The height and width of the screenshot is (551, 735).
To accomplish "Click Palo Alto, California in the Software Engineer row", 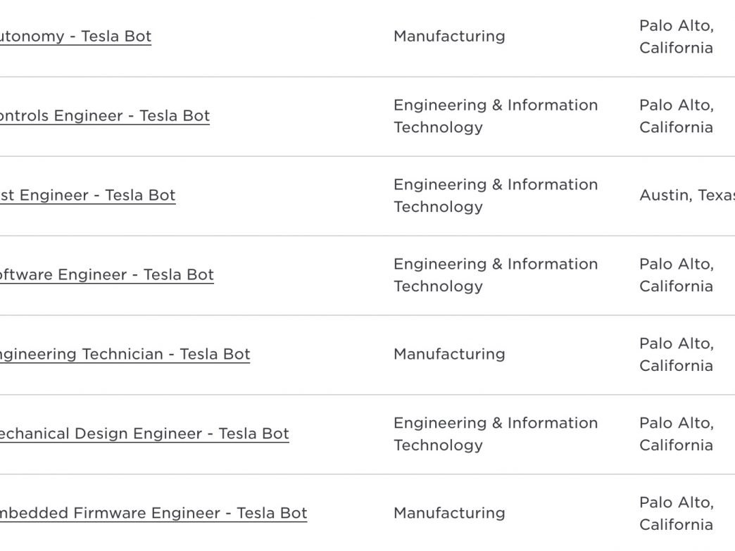I will 677,275.
